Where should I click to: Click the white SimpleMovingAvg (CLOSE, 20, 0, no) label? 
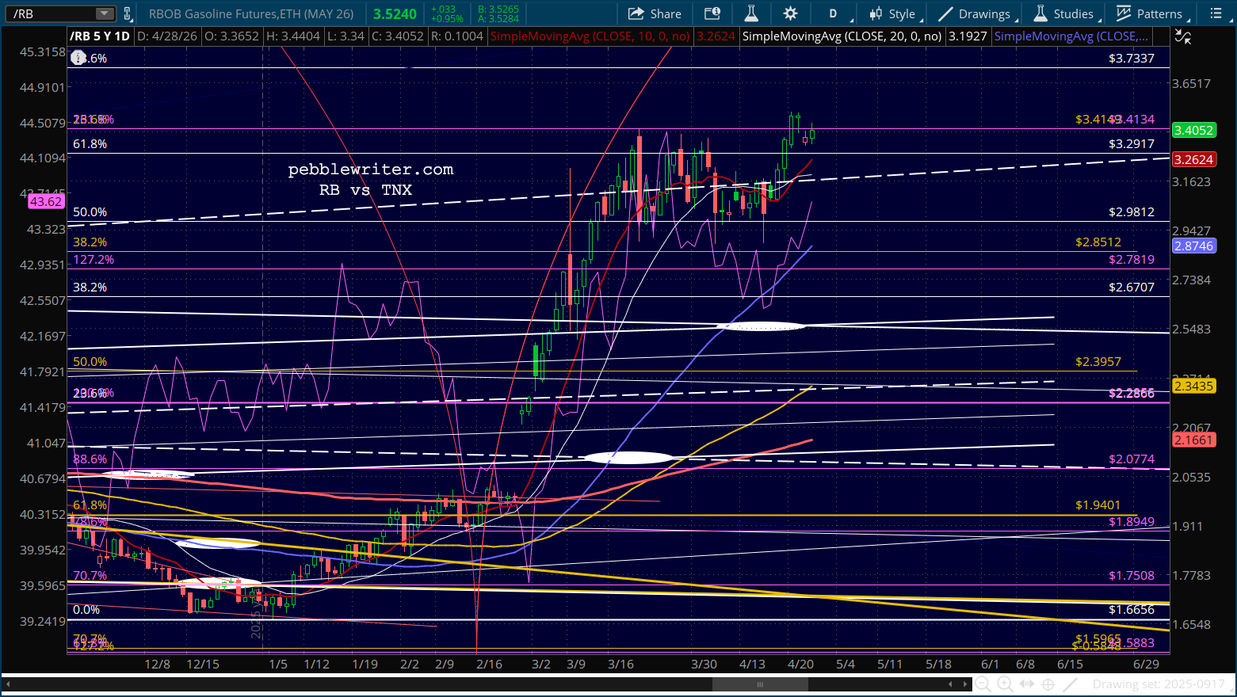(x=842, y=36)
